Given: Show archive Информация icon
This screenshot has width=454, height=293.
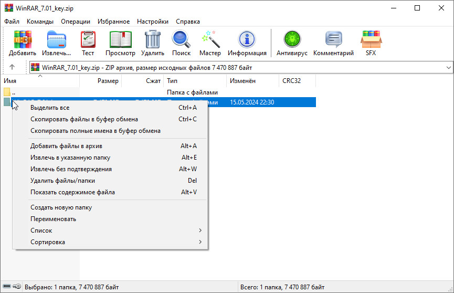Looking at the screenshot, I should tap(247, 40).
